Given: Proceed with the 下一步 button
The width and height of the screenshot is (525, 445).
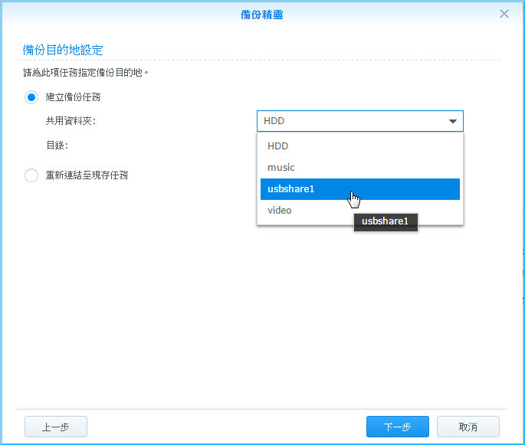Looking at the screenshot, I should [397, 427].
